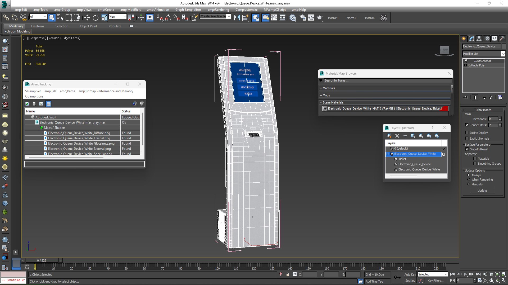Switch to the Freeform ribbon tab
Viewport: 508px width, 285px height.
tap(37, 26)
